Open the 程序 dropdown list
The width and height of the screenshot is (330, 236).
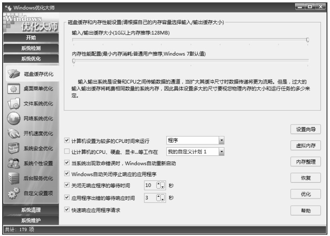tap(222, 140)
